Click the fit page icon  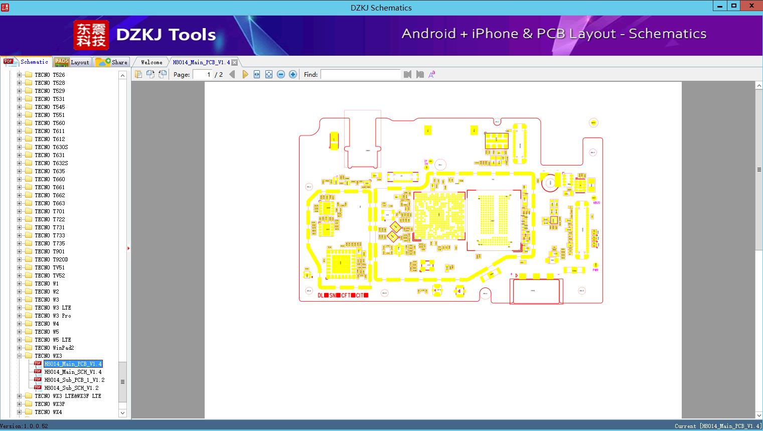[x=269, y=74]
